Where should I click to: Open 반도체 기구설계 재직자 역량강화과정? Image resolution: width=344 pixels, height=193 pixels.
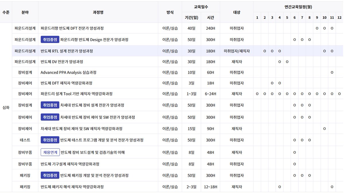pyautogui.click(x=70, y=164)
